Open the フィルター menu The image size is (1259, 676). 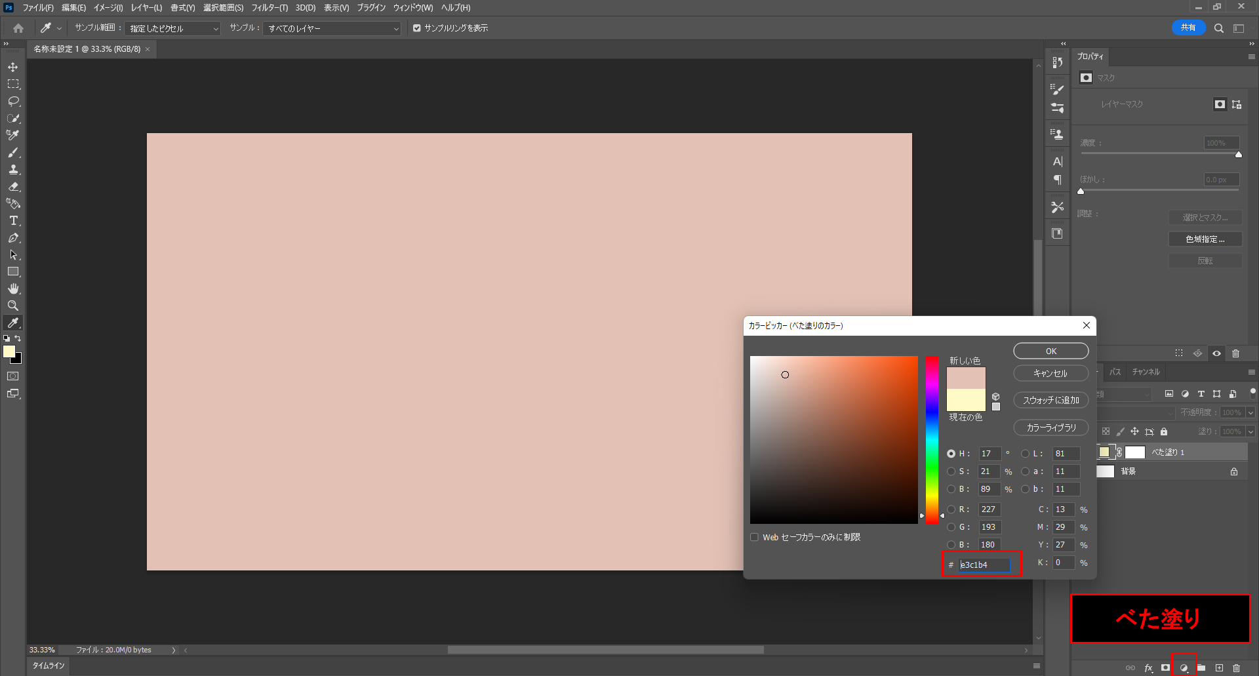[269, 8]
